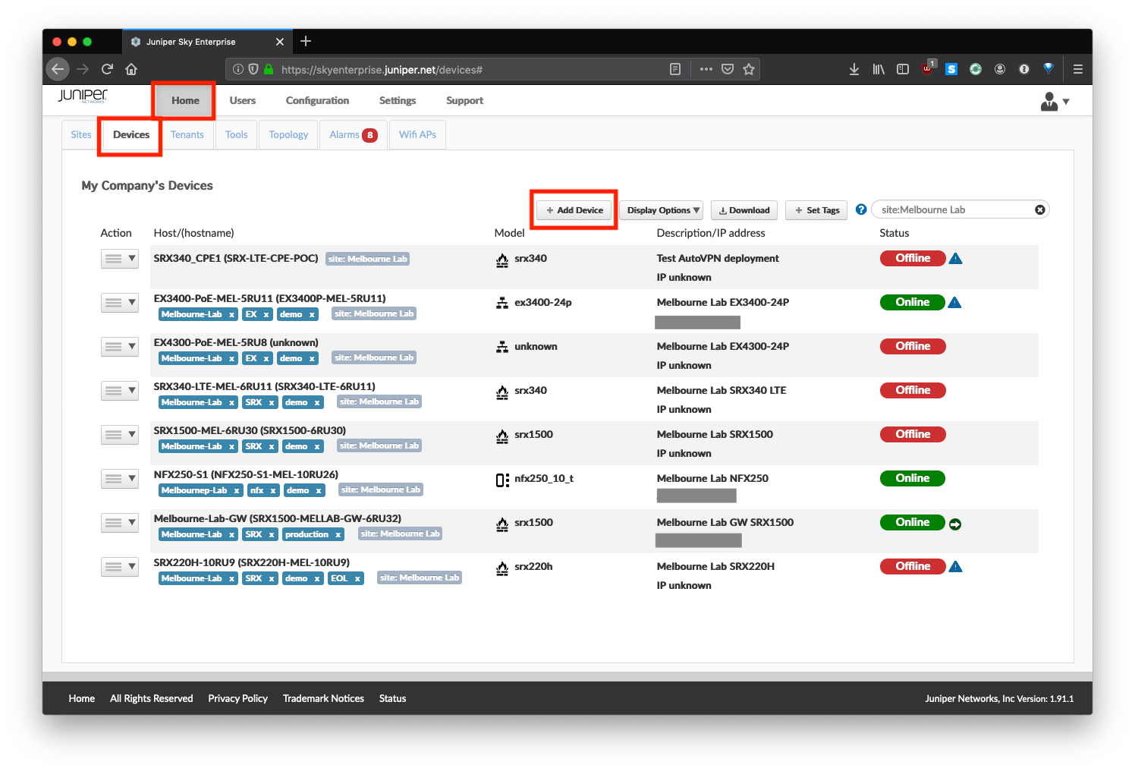
Task: Open the Status link in the footer
Action: pyautogui.click(x=392, y=698)
